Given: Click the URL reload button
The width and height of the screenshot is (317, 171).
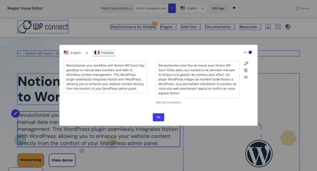Looking at the screenshot, I should (x=172, y=8).
